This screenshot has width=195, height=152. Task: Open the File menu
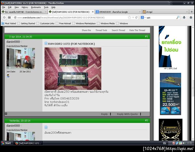tap(4, 7)
